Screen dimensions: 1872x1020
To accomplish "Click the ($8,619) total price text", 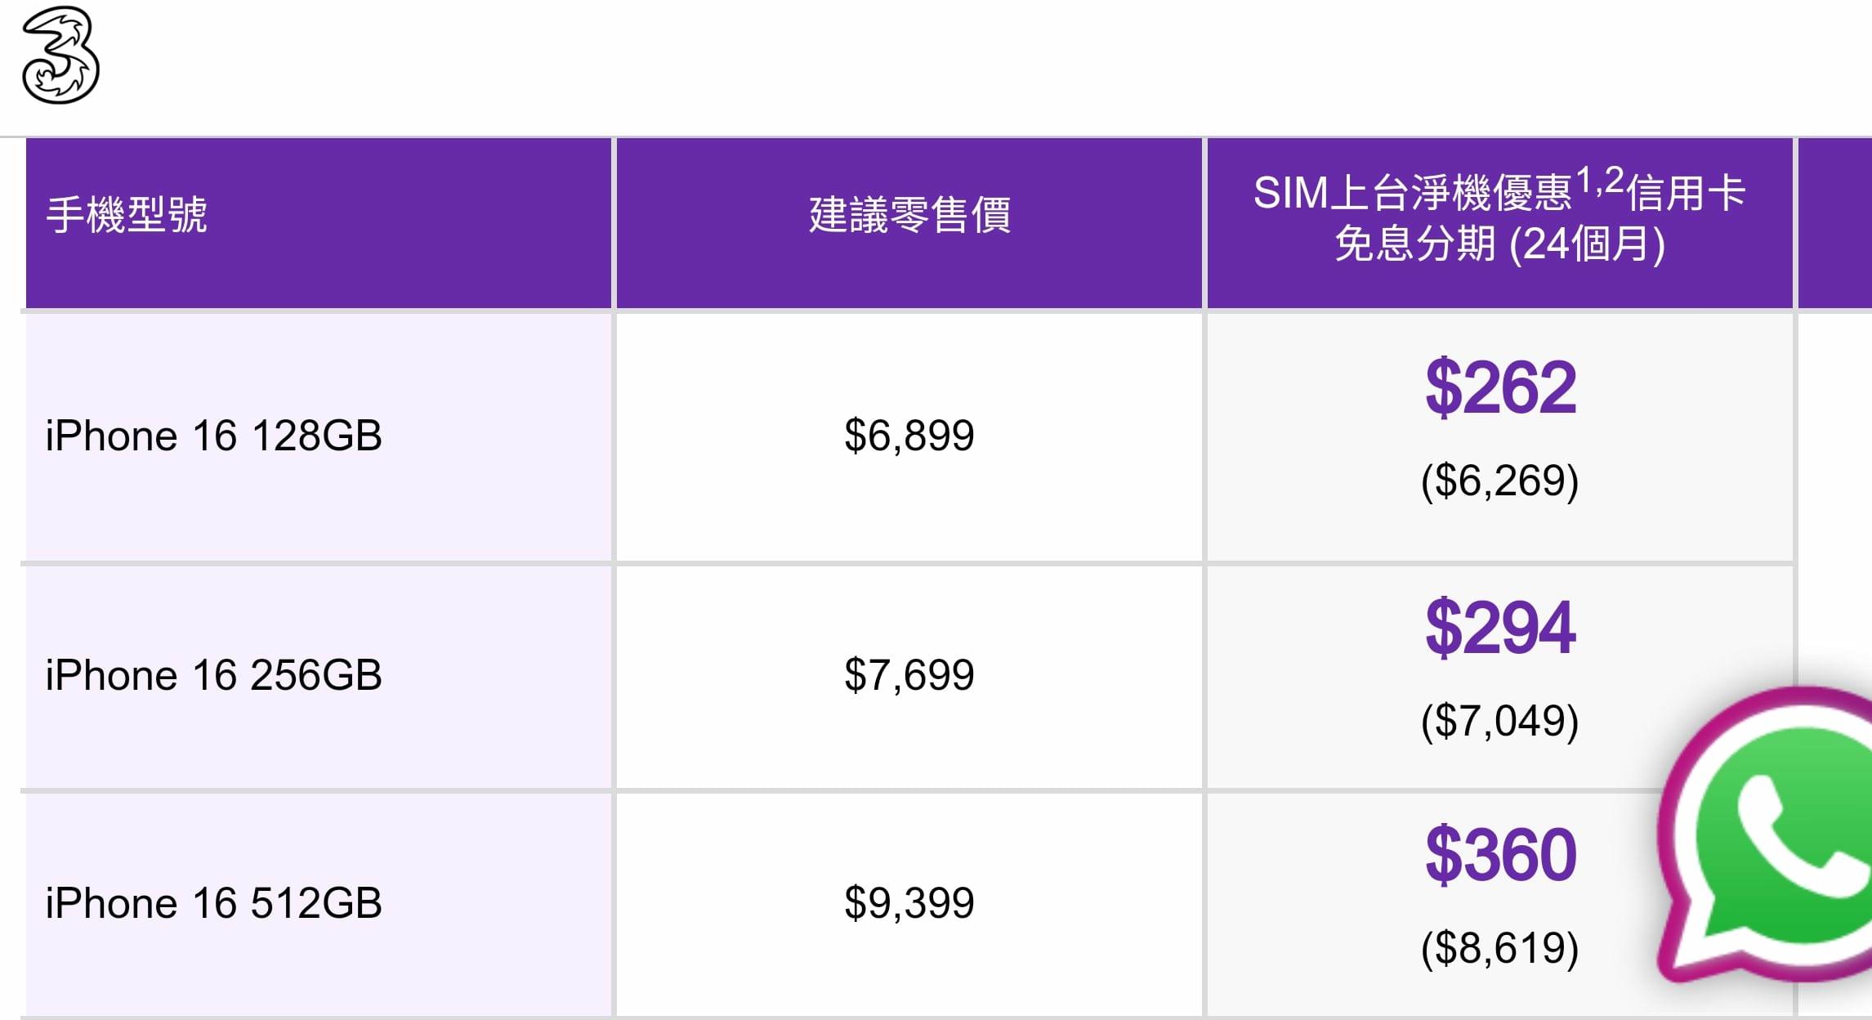I will (1500, 948).
